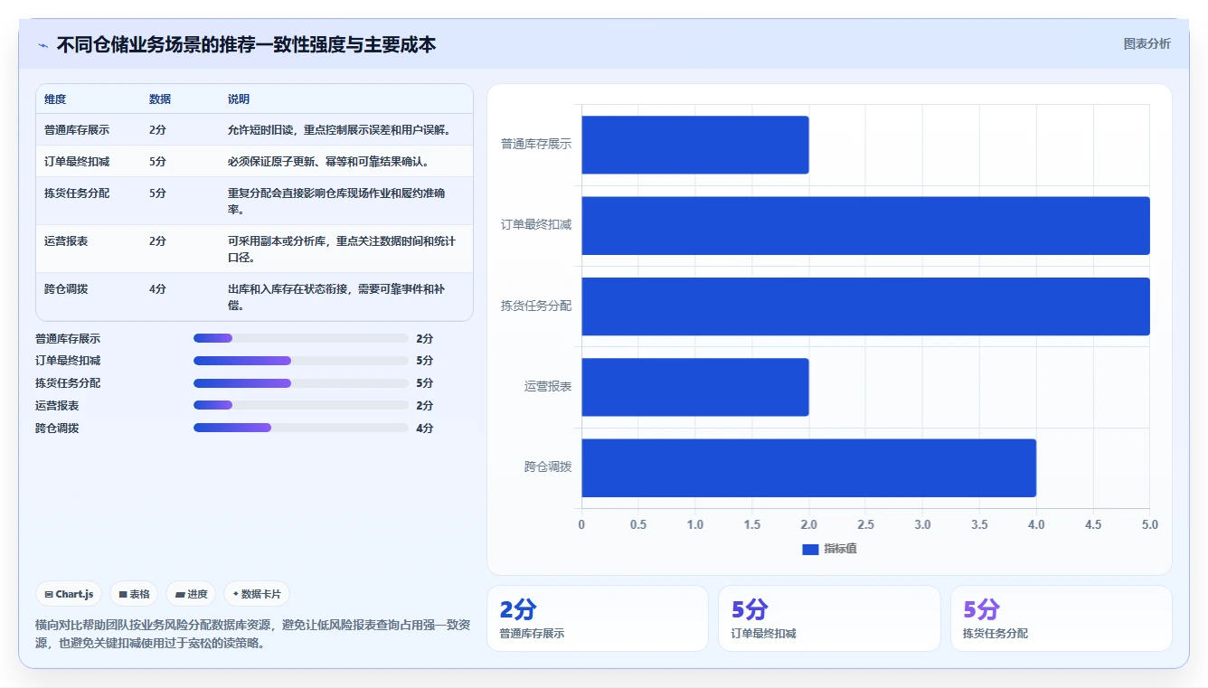Click the 订单最终扣减 progress bar
Screen dimensions: 1208x688
[x=301, y=361]
